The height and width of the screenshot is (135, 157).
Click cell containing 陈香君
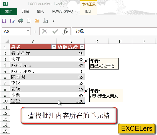pos(33,77)
